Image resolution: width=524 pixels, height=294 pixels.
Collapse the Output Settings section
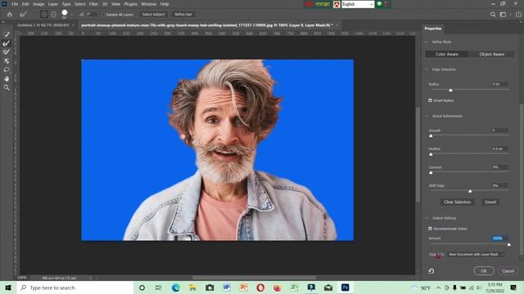coord(427,218)
